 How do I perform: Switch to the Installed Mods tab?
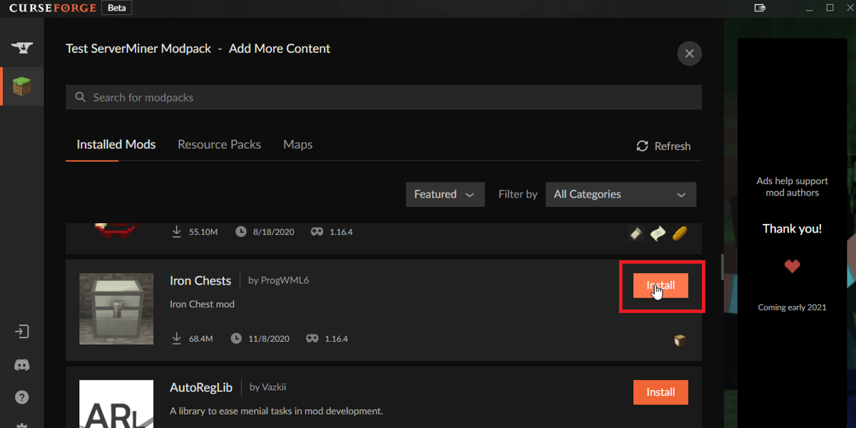coord(116,144)
